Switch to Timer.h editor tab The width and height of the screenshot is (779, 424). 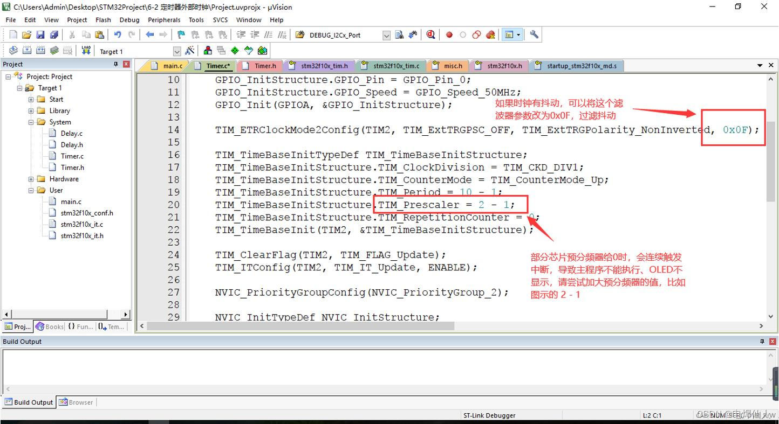[x=260, y=66]
